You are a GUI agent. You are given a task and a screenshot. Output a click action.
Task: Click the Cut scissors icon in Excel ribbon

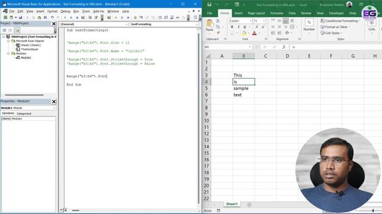(x=218, y=21)
